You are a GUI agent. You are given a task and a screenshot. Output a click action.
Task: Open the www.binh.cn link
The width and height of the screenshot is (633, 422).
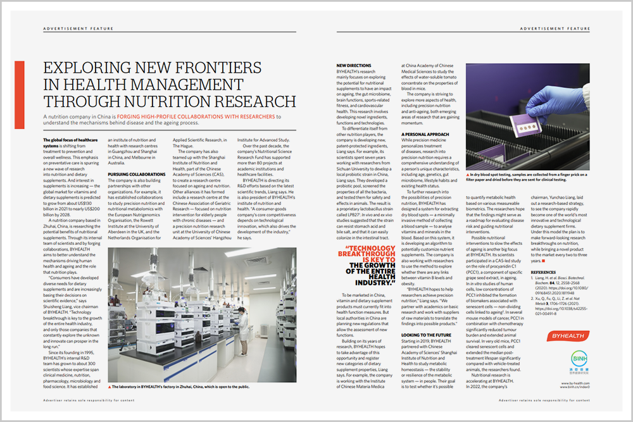pyautogui.click(x=575, y=387)
